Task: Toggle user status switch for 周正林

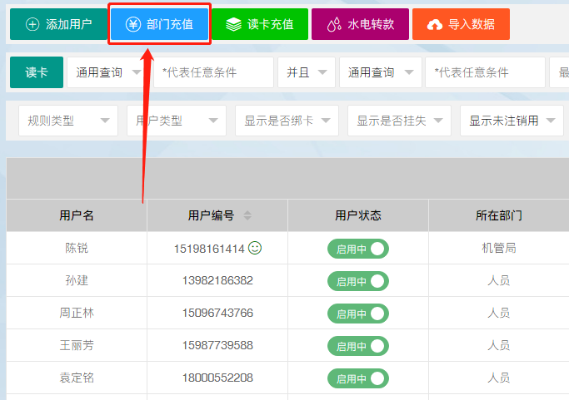Action: click(358, 314)
